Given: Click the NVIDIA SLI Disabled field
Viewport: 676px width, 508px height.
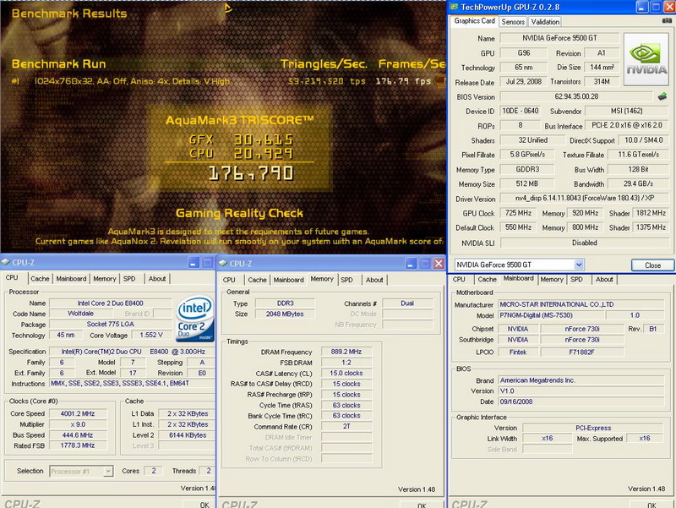Looking at the screenshot, I should [x=585, y=243].
